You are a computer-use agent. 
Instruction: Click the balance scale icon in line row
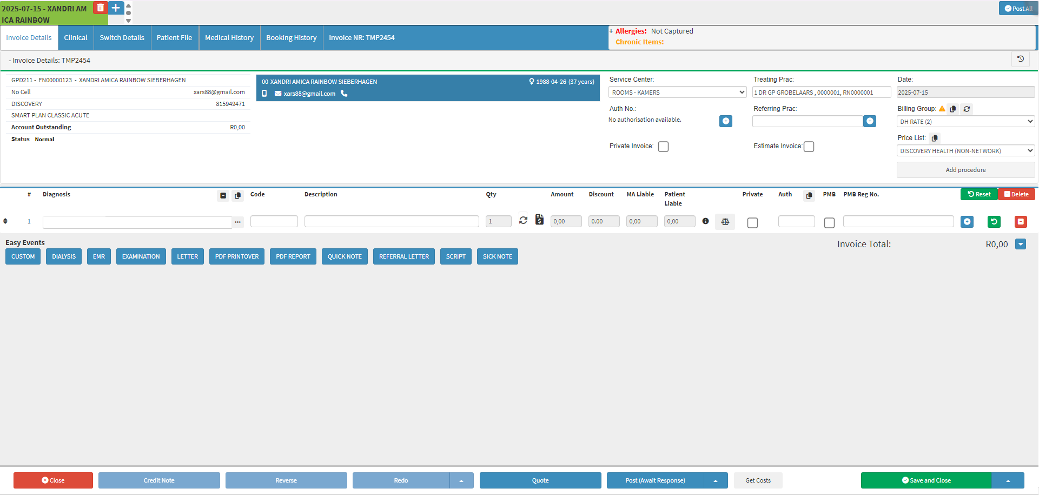725,221
